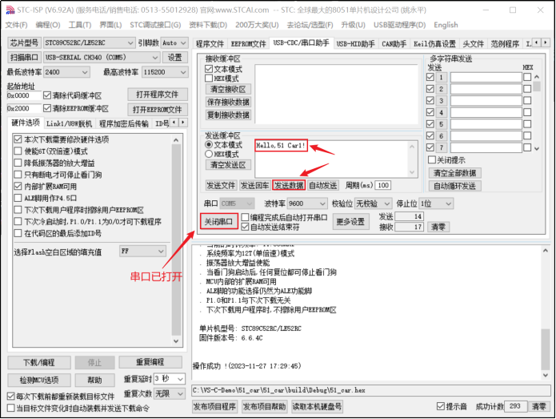
Task: Check HEX box for multi-string row 1
Action: pyautogui.click(x=527, y=77)
